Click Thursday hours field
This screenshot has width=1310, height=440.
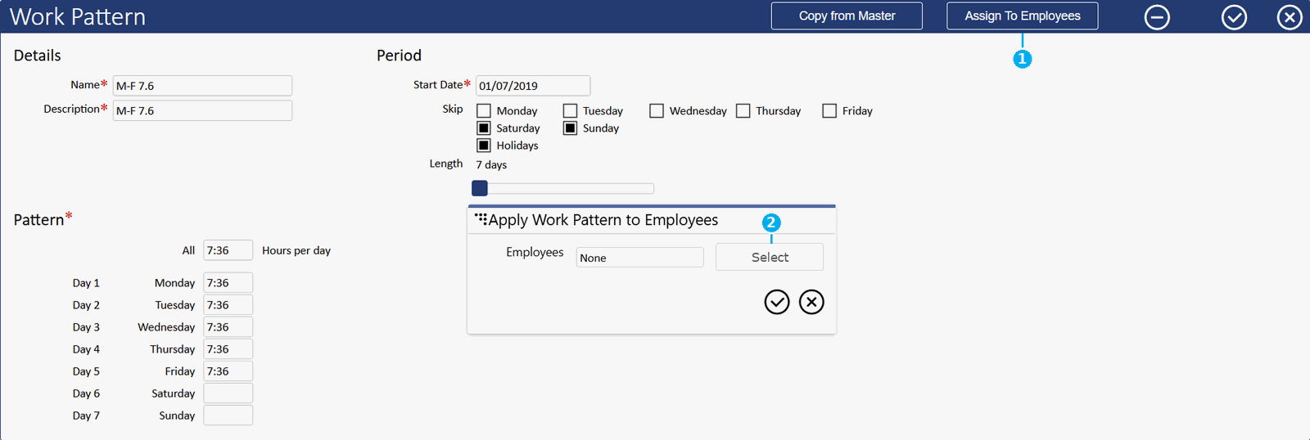click(x=228, y=349)
